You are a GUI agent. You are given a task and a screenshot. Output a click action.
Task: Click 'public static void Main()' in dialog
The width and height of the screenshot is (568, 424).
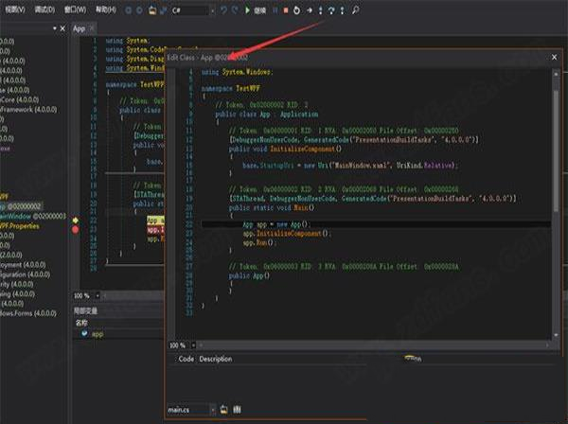click(272, 207)
